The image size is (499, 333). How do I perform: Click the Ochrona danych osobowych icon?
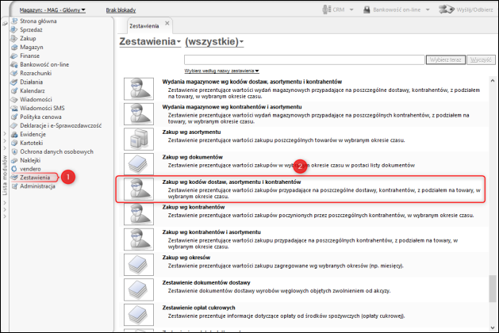pos(14,151)
